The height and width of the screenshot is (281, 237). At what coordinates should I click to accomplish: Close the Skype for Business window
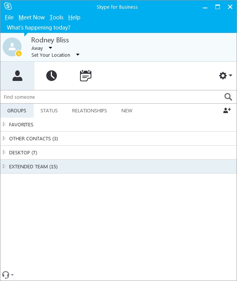click(x=230, y=7)
